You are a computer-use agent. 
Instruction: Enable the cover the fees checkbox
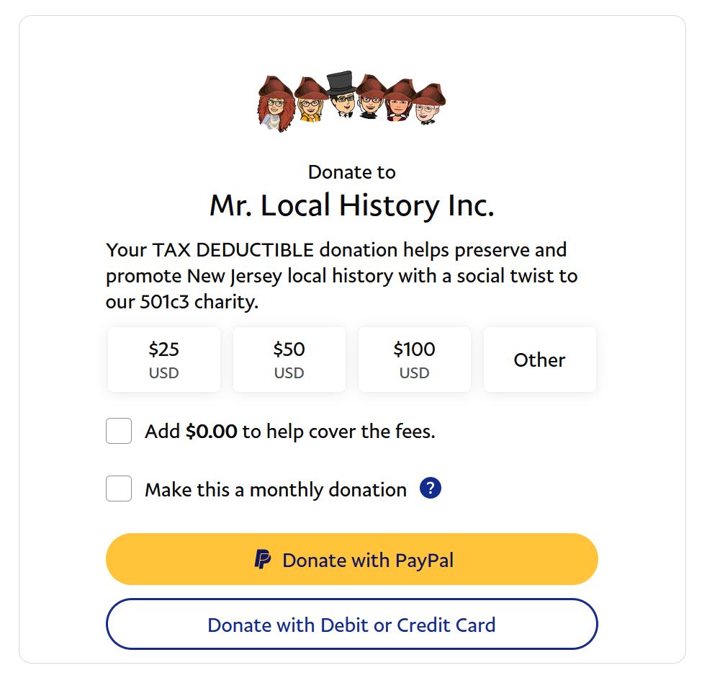119,432
